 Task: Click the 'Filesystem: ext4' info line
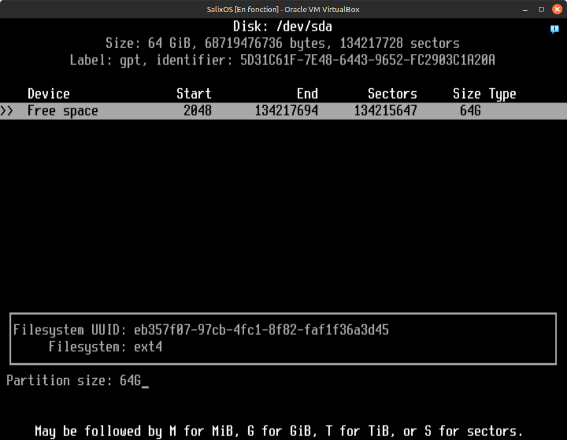(105, 347)
